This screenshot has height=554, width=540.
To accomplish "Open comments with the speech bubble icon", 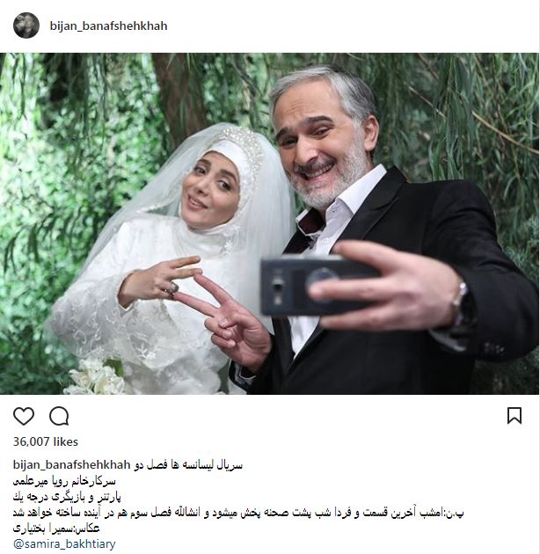I will tap(59, 416).
